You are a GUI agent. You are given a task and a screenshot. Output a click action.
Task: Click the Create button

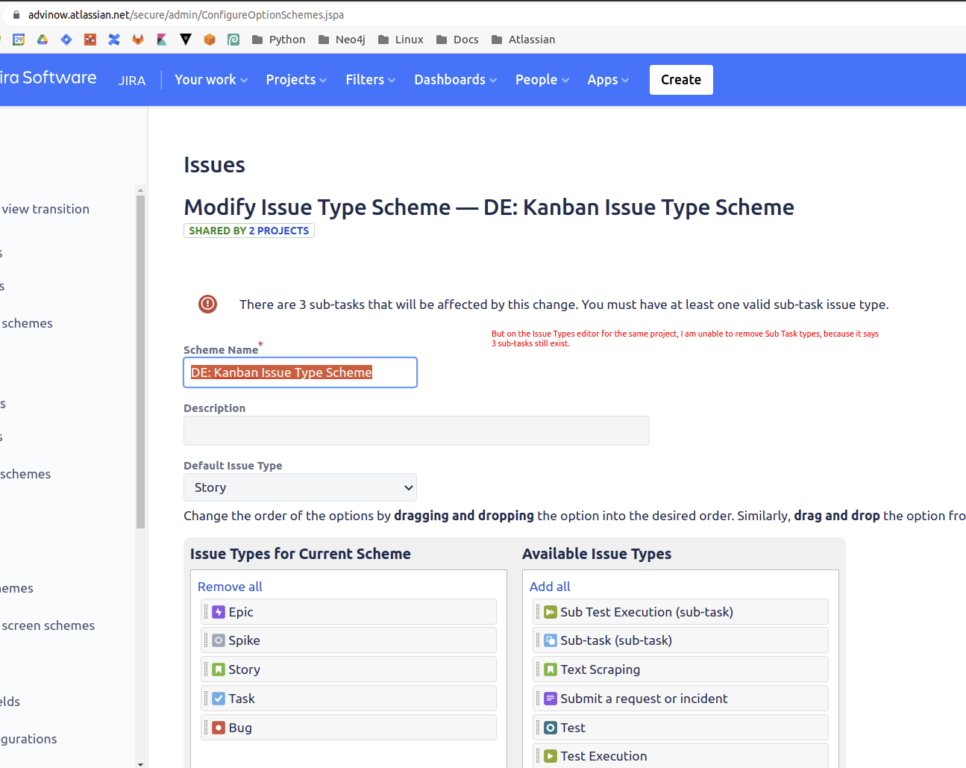point(681,80)
